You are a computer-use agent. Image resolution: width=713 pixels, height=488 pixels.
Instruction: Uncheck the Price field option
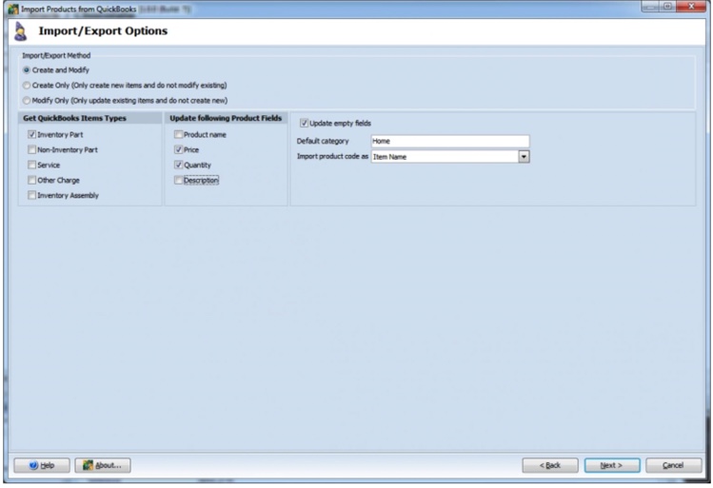tap(178, 149)
